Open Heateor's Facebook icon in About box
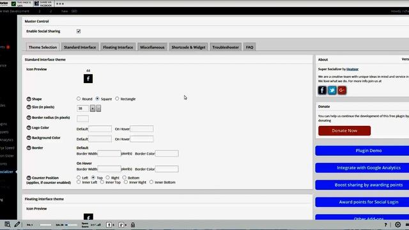The width and height of the screenshot is (409, 230). [x=322, y=90]
